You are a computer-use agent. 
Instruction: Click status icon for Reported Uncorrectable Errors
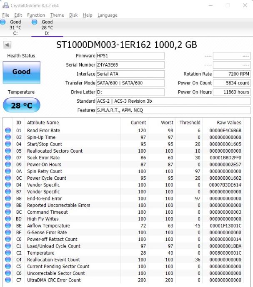8,205
